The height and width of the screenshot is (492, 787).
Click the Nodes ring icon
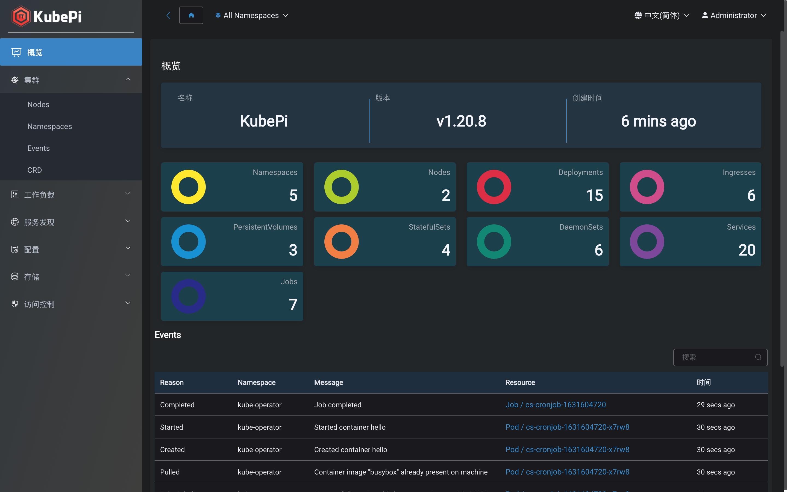pyautogui.click(x=341, y=186)
